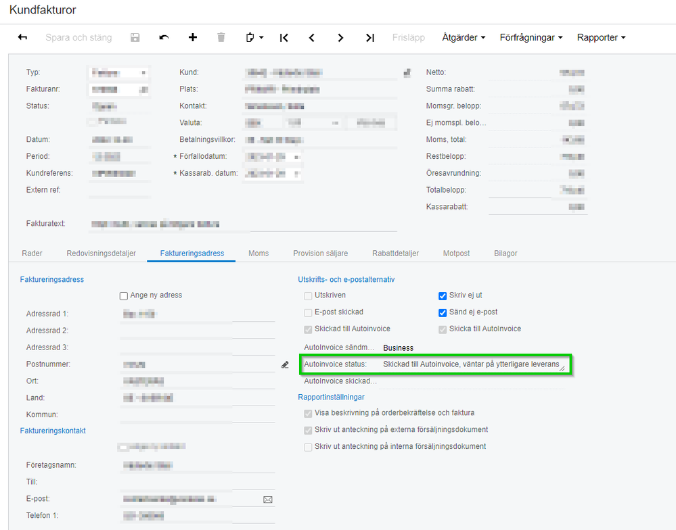Go to the next record
Image resolution: width=676 pixels, height=530 pixels.
point(340,38)
